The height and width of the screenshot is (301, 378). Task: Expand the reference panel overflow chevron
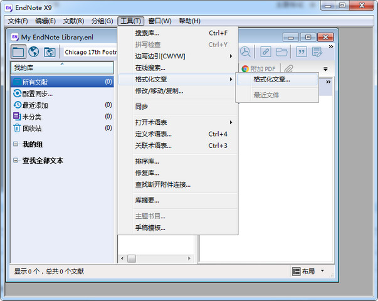pyautogui.click(x=328, y=82)
